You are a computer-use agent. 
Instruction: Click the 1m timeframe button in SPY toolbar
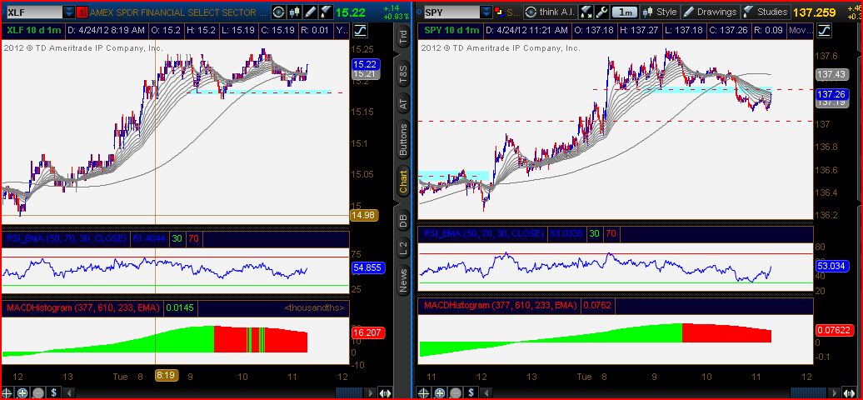(x=624, y=12)
